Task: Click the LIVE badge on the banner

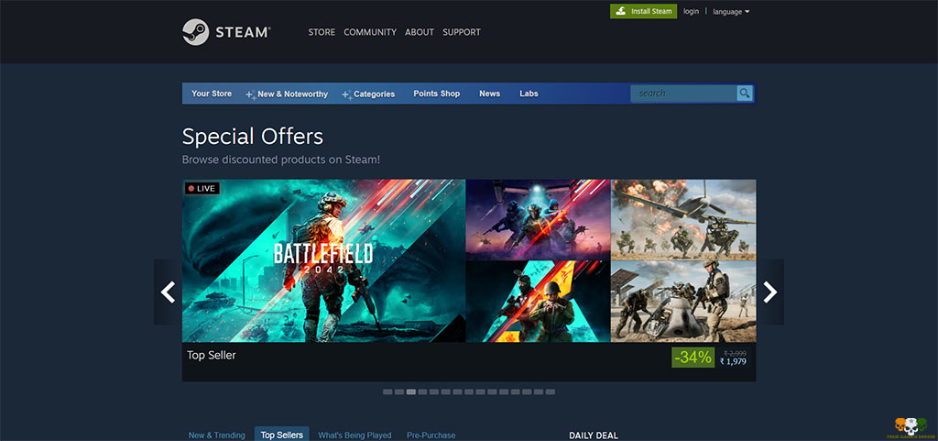Action: point(202,189)
